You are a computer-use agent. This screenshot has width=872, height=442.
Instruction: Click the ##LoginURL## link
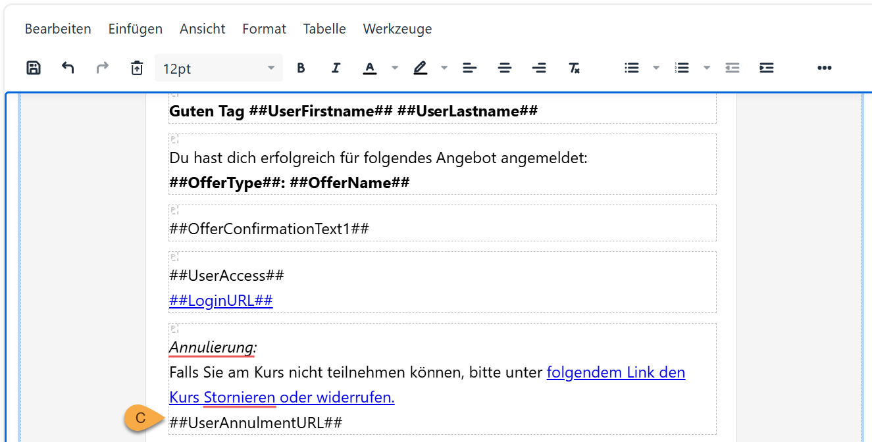tap(221, 301)
